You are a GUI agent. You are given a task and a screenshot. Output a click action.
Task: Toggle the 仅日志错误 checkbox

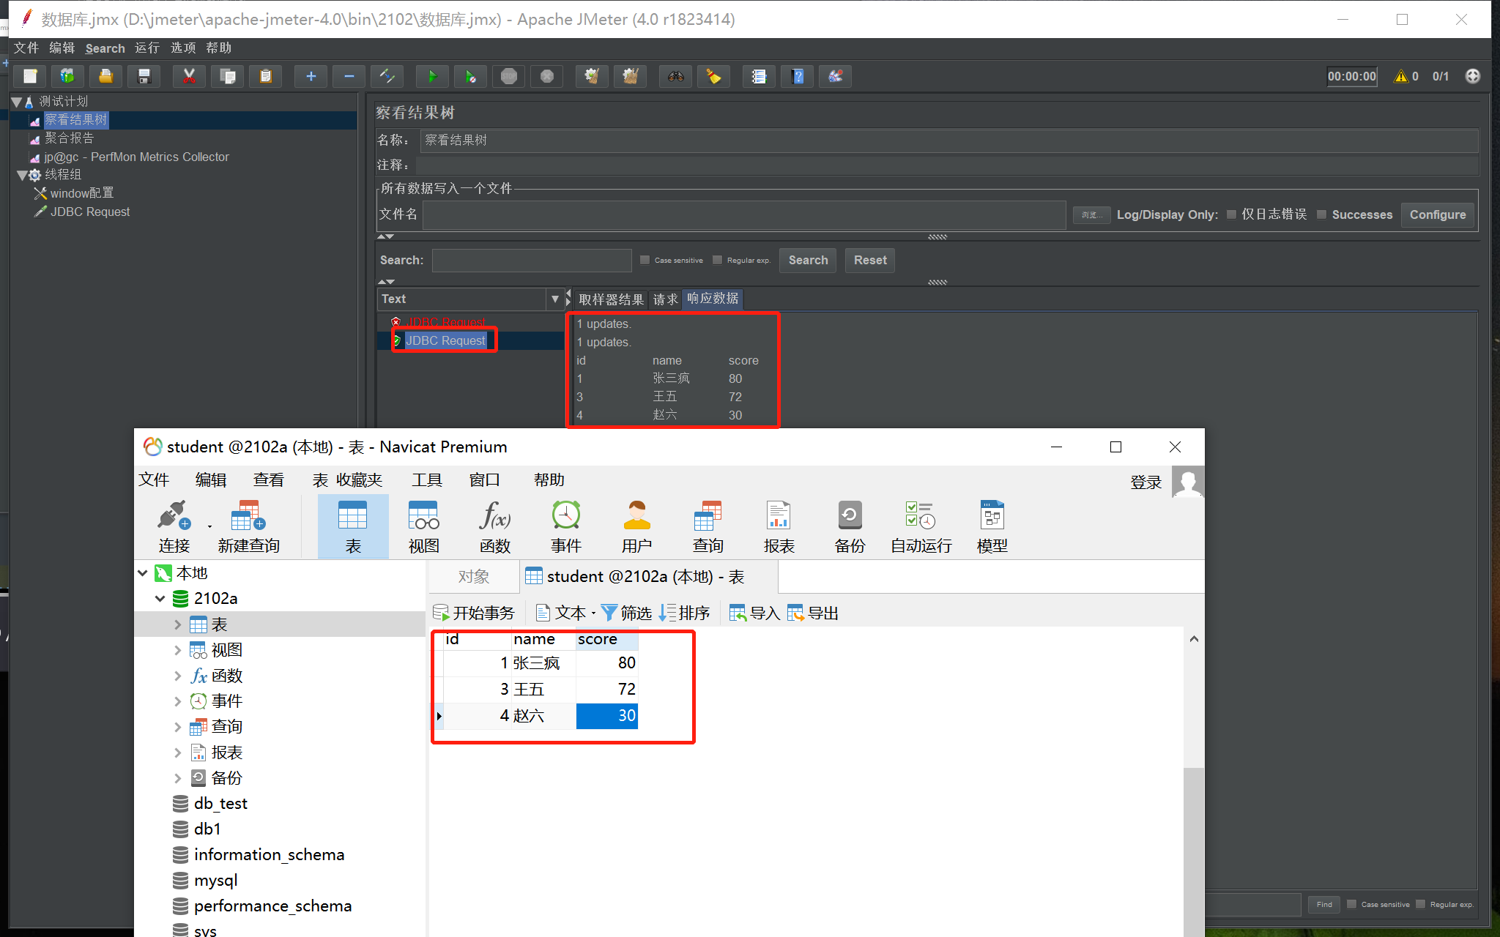[1232, 214]
